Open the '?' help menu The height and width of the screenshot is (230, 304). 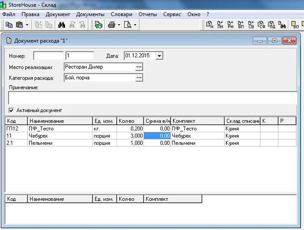click(208, 14)
